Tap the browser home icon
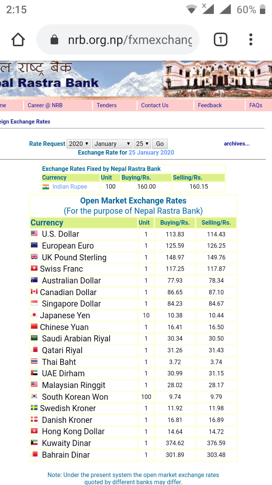 click(18, 40)
